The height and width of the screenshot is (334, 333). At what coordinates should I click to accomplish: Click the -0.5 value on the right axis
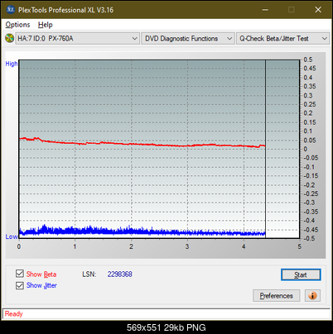[309, 238]
